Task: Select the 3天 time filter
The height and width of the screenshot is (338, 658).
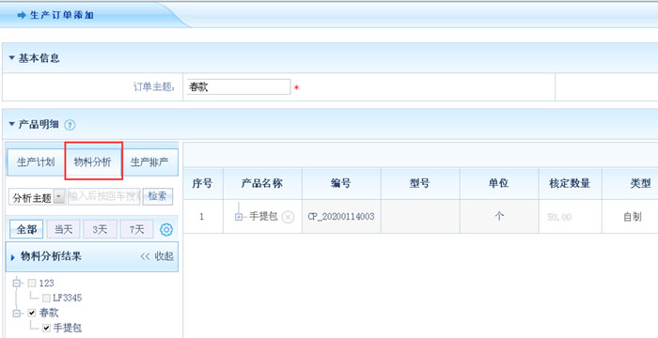Action: tap(100, 229)
